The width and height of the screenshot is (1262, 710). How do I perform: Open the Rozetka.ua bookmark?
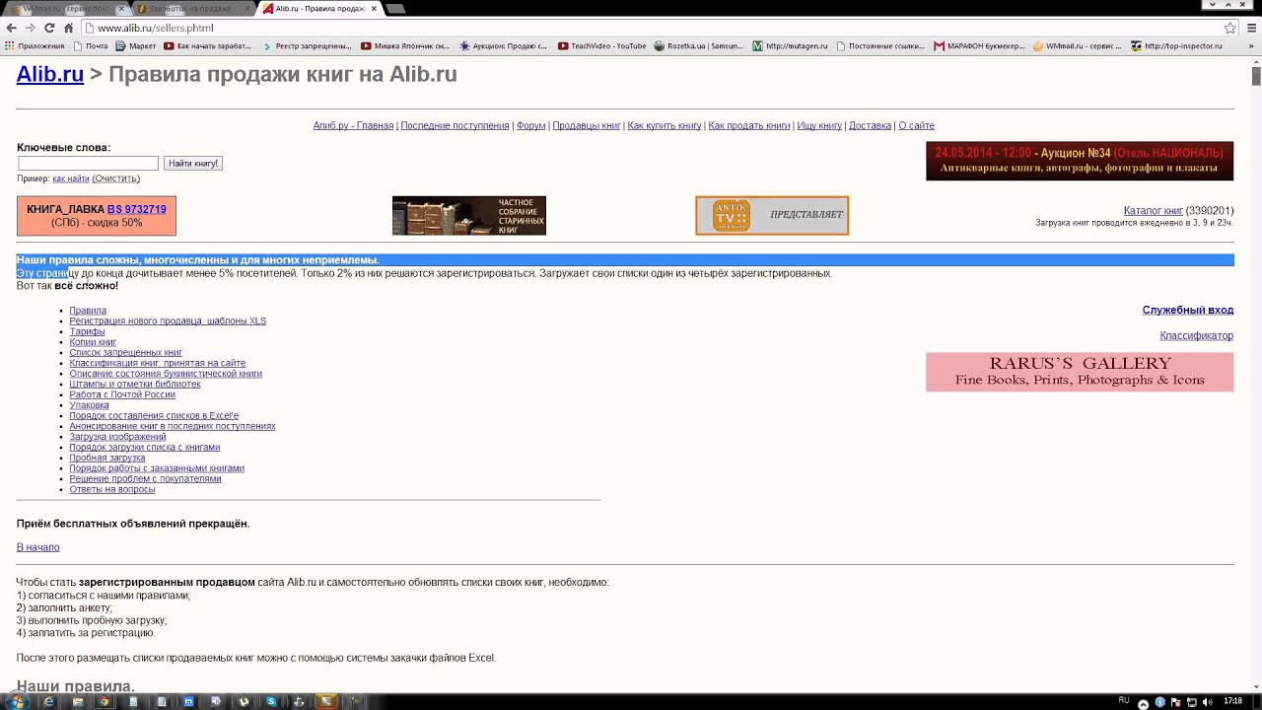(699, 45)
